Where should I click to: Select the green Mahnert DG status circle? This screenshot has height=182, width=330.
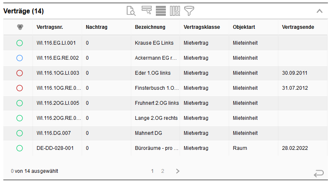point(20,133)
